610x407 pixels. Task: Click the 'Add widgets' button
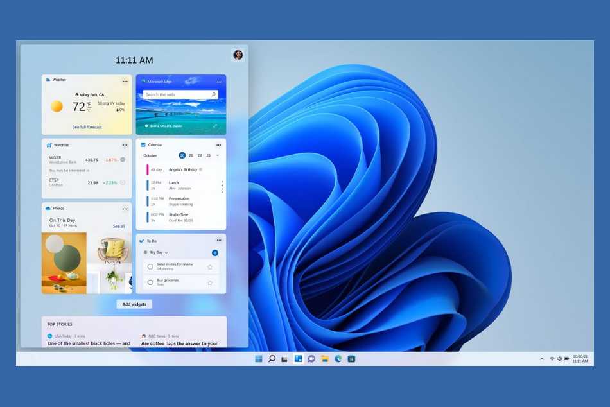(134, 304)
